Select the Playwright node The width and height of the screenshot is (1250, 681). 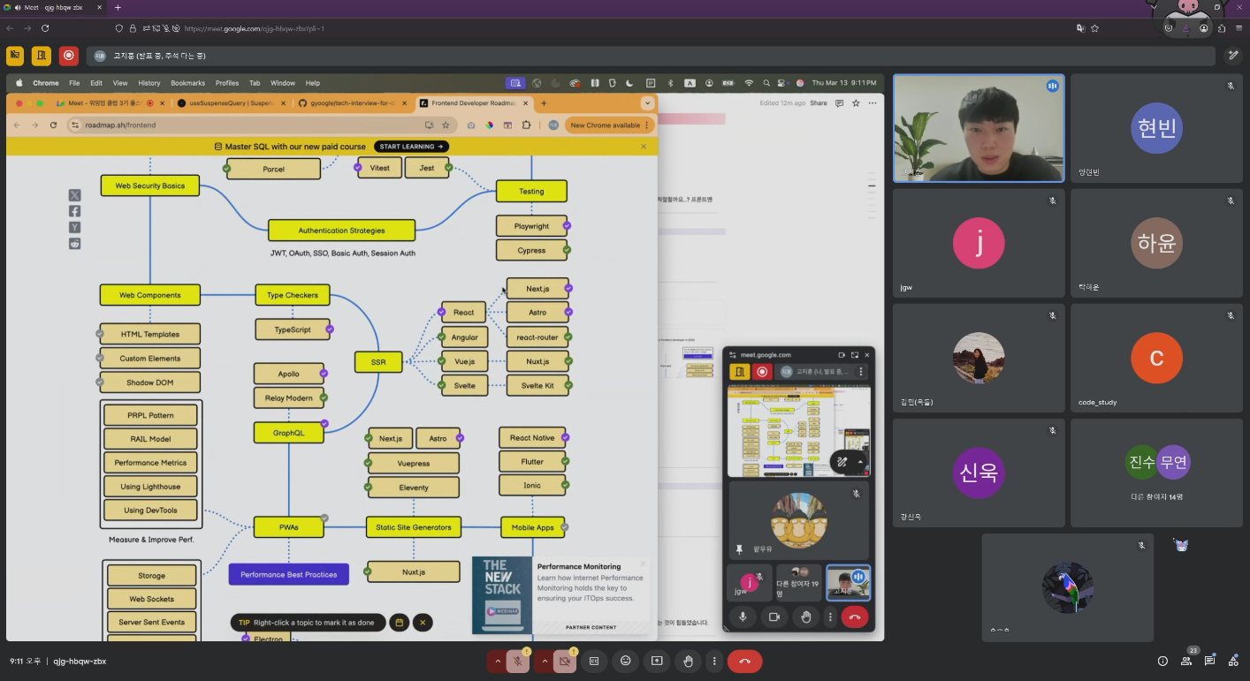[531, 226]
